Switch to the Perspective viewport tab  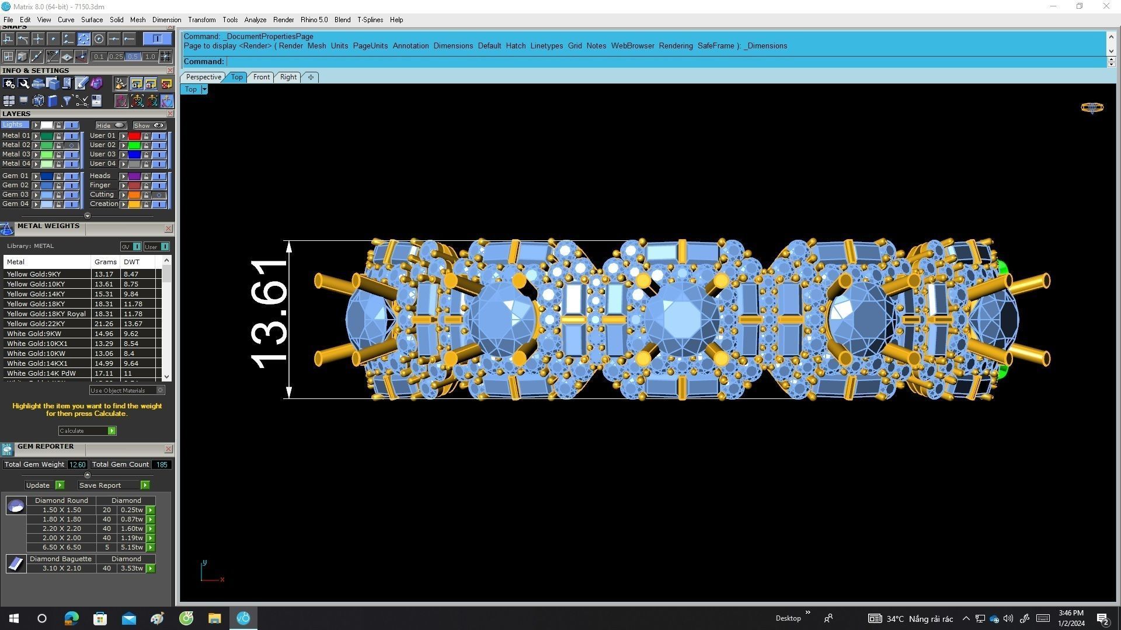click(x=203, y=77)
